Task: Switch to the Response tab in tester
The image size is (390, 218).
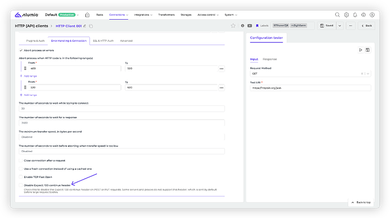Action: pyautogui.click(x=270, y=59)
